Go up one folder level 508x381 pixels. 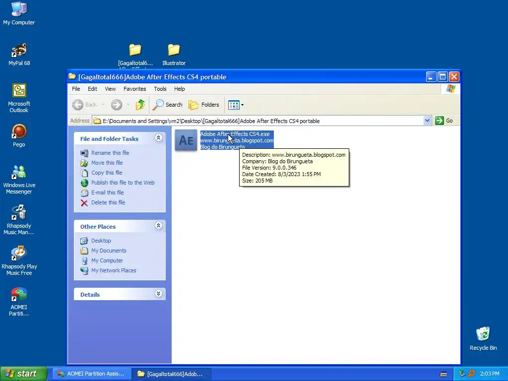click(x=140, y=105)
